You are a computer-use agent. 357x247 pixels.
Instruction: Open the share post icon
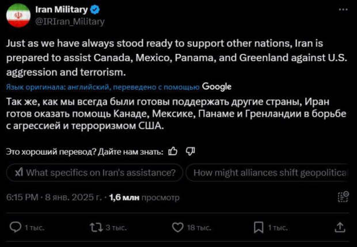click(341, 227)
